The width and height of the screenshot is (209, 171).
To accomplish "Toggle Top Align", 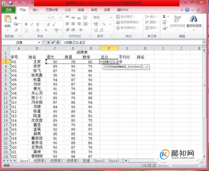I will click(x=67, y=17).
